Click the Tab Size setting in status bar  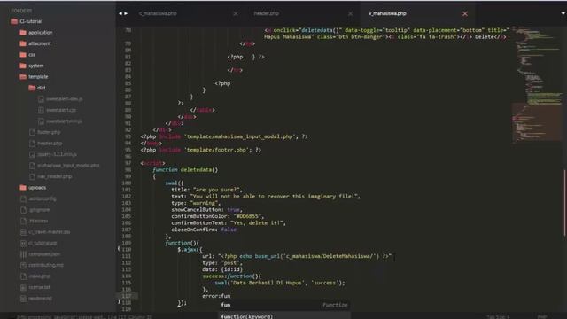coord(498,317)
